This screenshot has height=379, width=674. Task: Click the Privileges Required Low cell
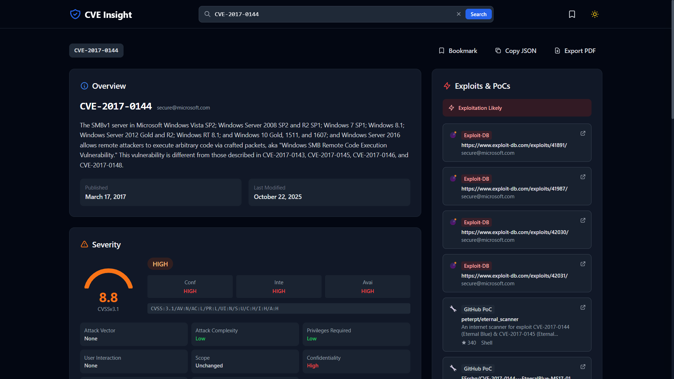356,334
